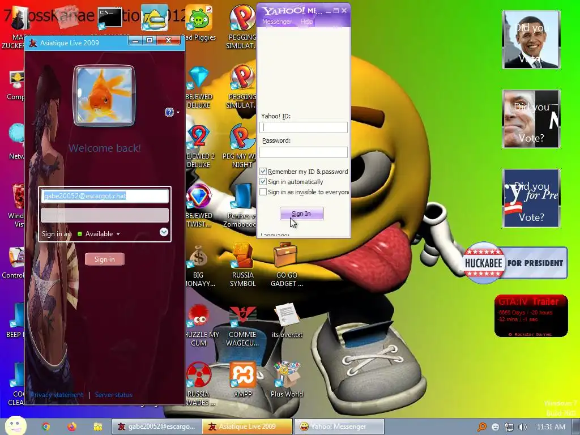Click the goldfish display picture in Asiatique
Viewport: 580px width, 435px height.
pos(104,95)
